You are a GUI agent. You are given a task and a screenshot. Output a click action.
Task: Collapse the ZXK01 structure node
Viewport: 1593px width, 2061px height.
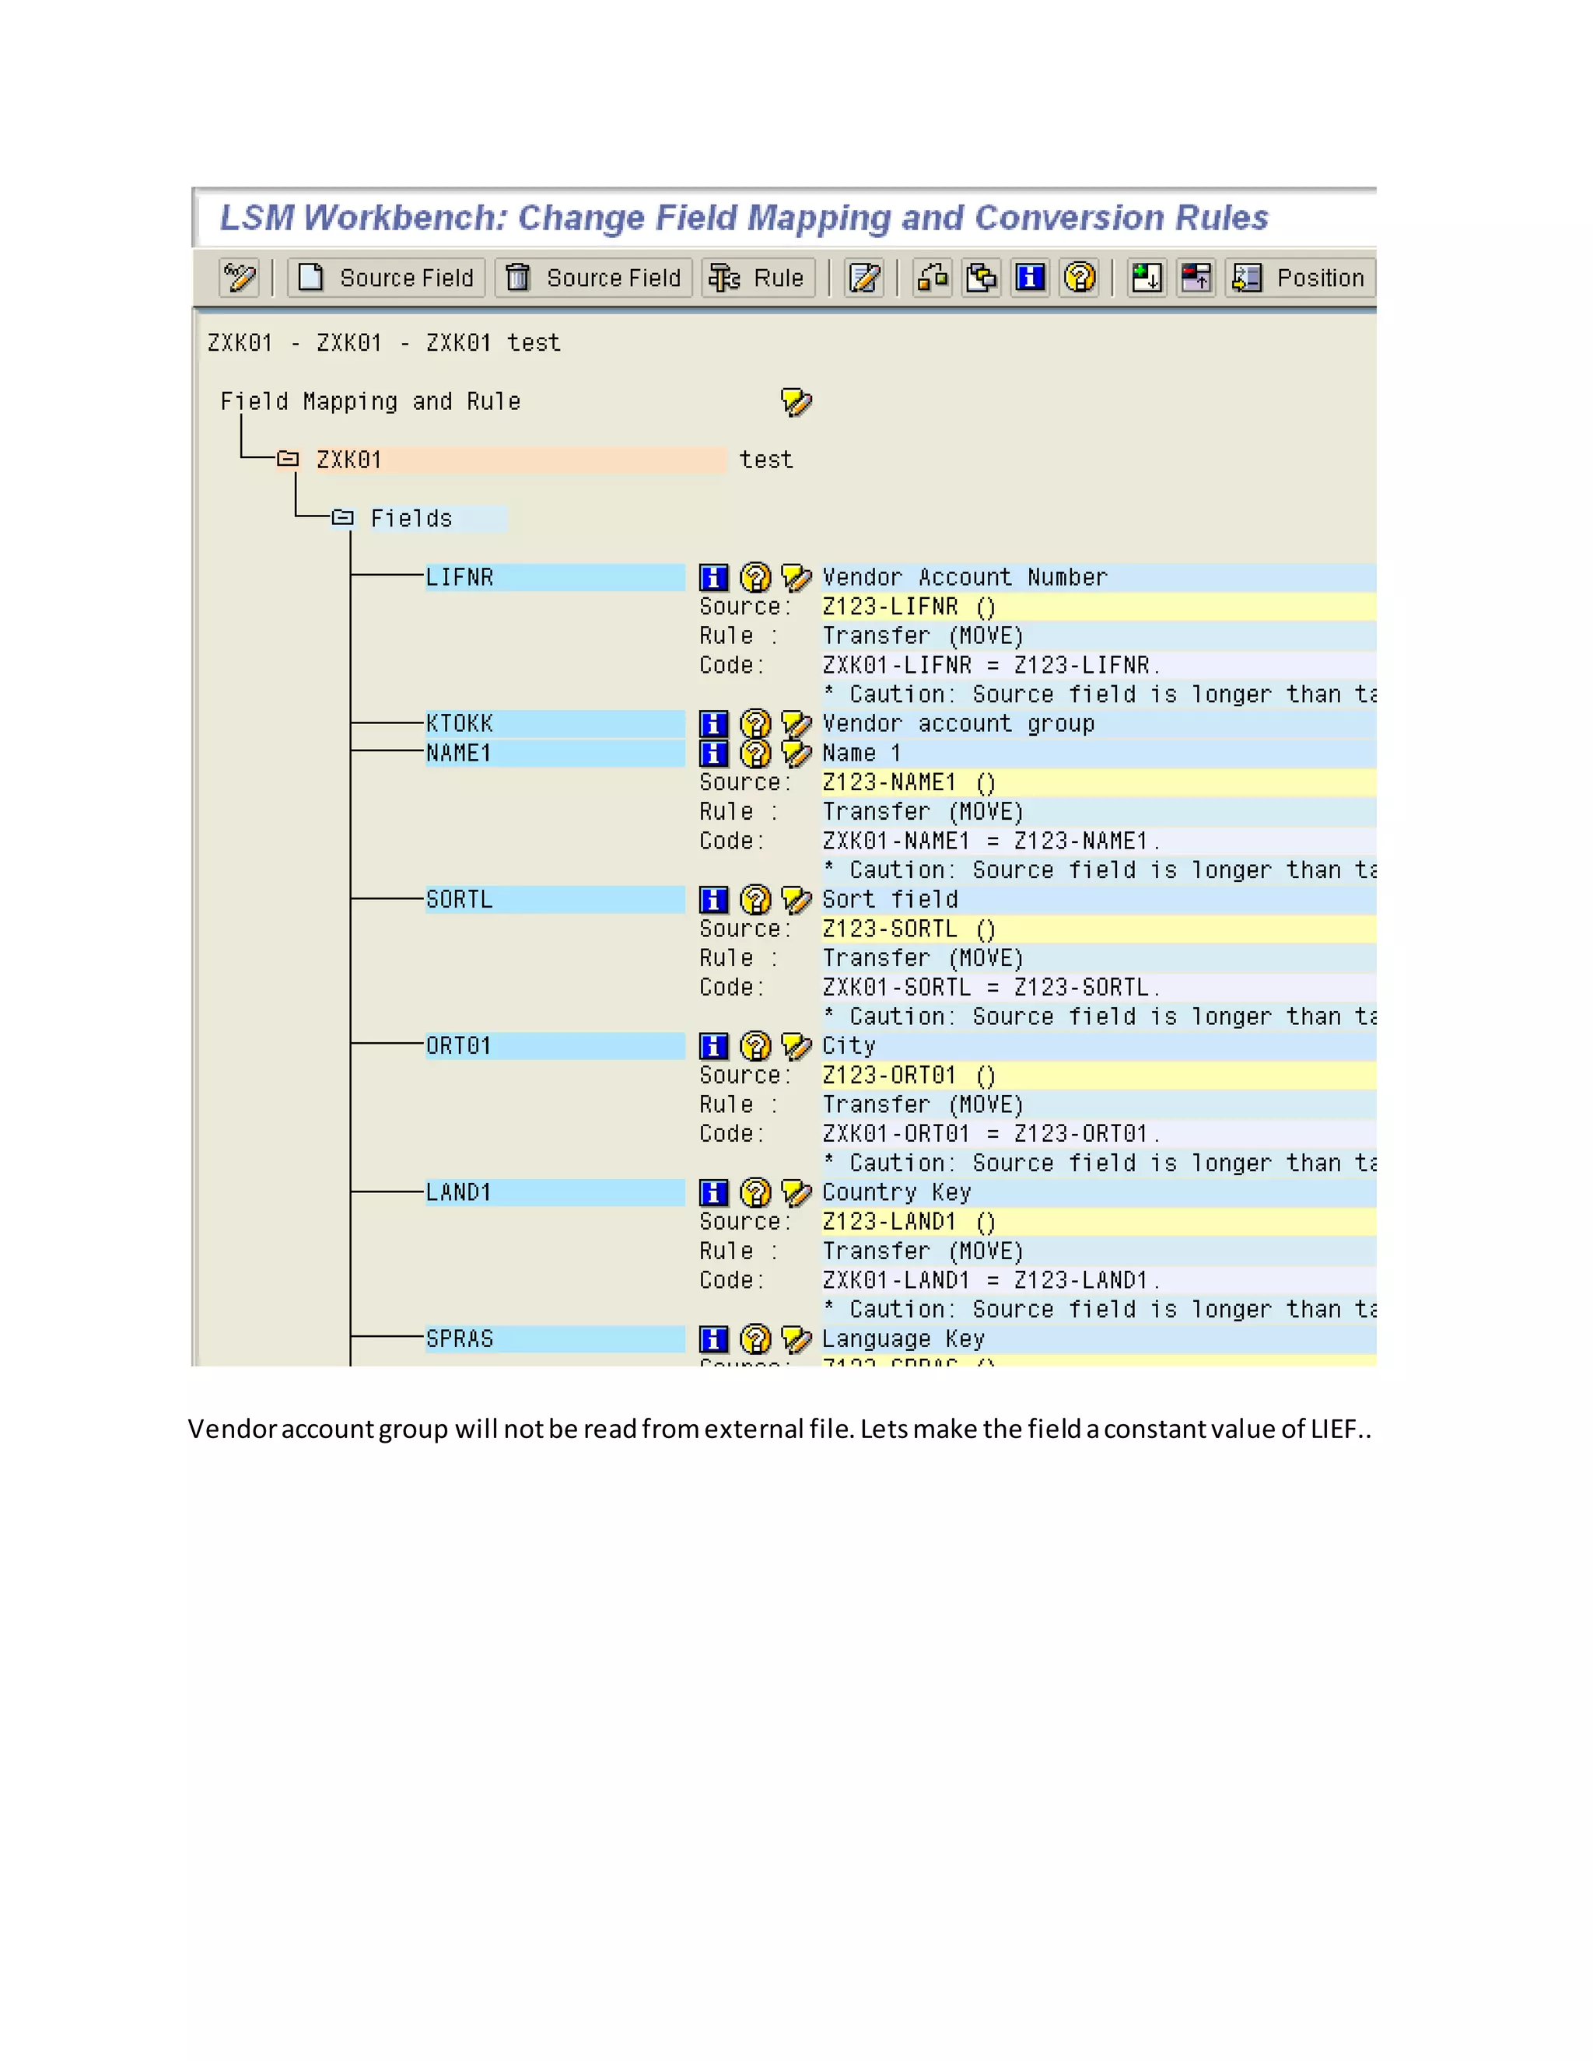point(289,459)
